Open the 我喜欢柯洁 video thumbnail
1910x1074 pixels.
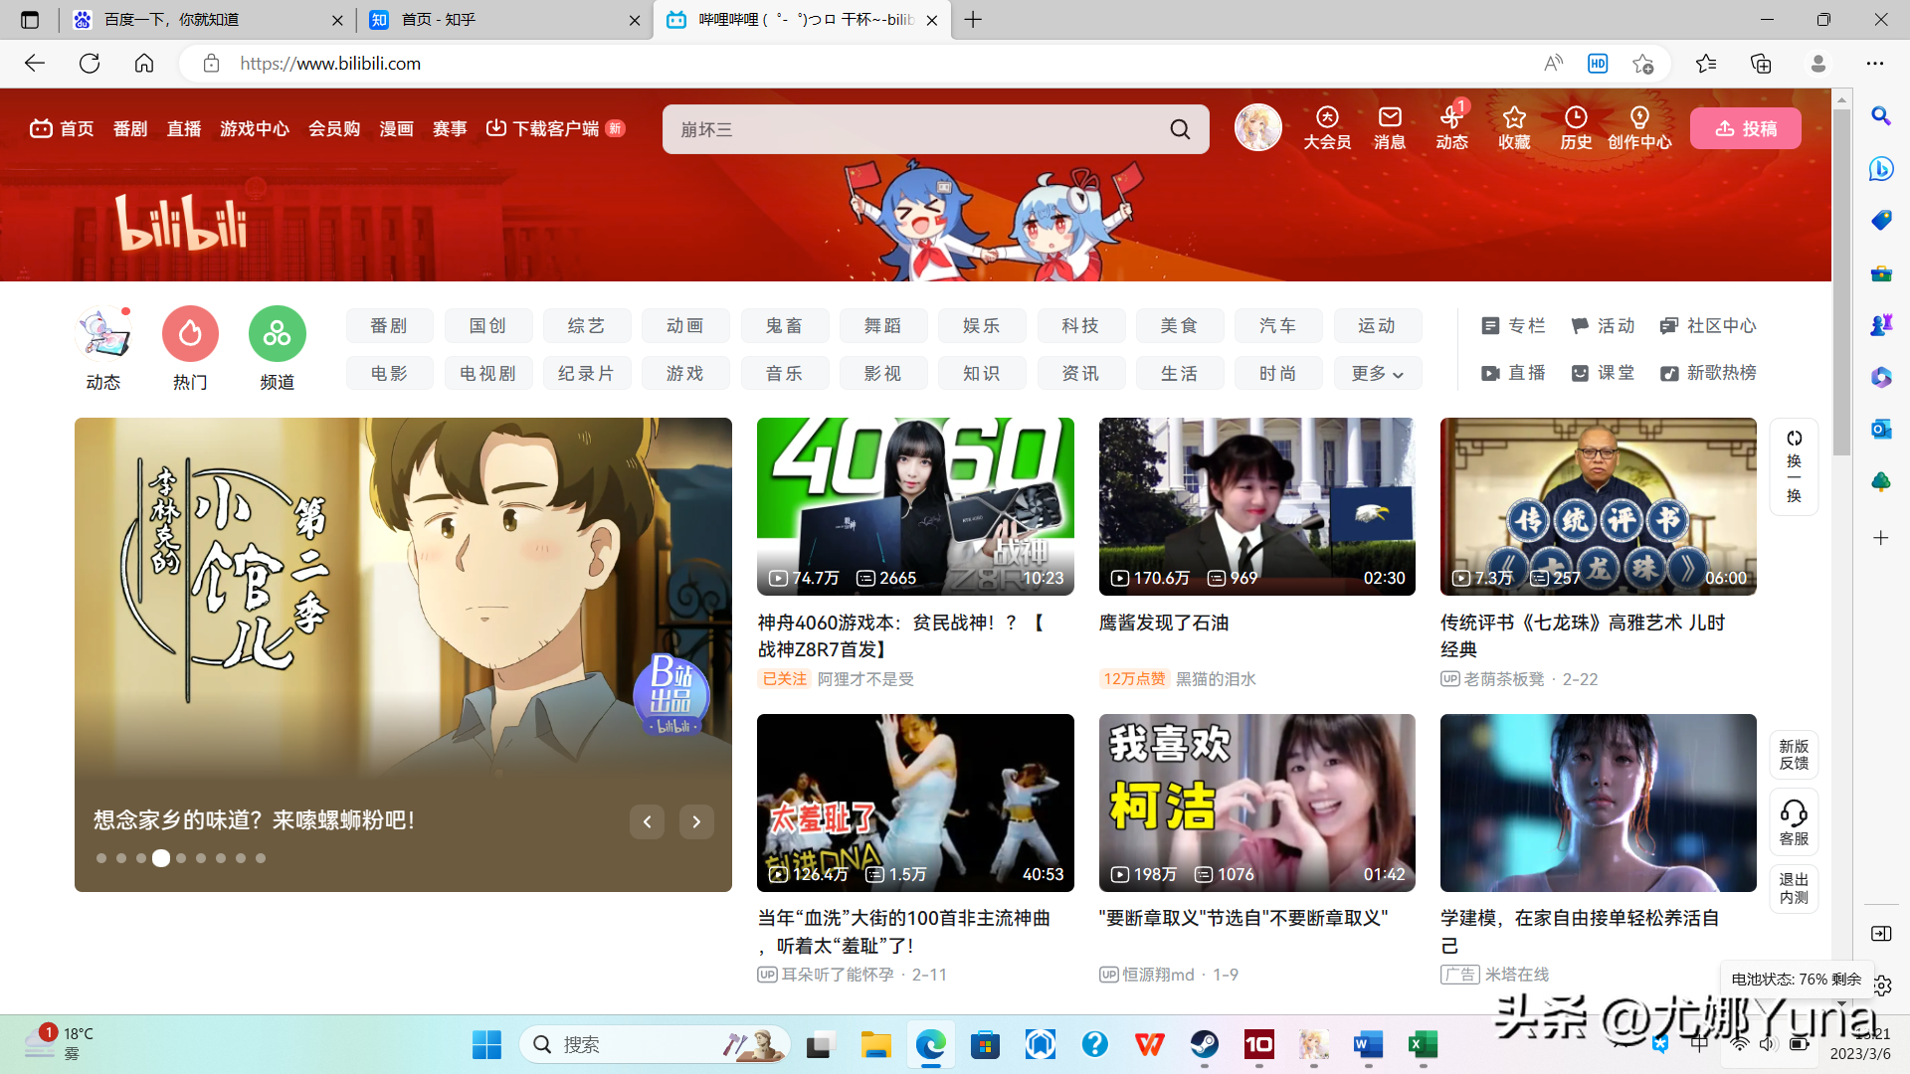click(1256, 803)
